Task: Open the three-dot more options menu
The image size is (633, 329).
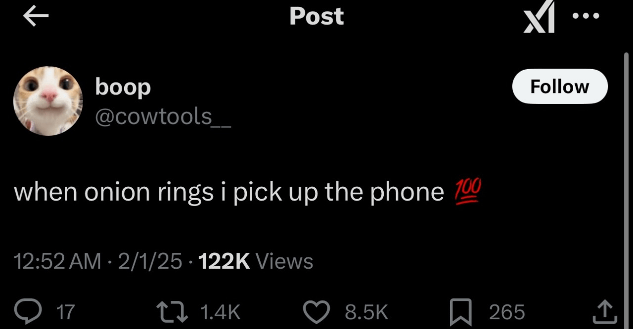Action: pos(586,16)
